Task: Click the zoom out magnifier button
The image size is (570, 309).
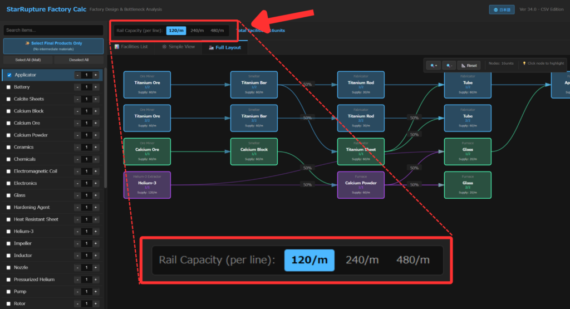Action: (x=449, y=65)
